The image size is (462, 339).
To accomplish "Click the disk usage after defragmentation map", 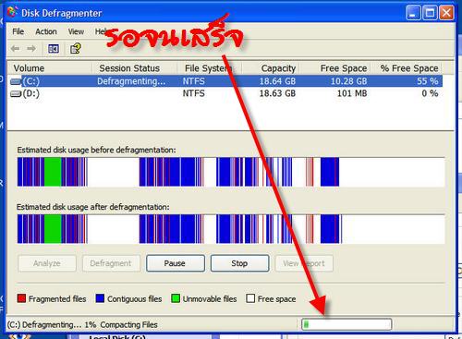I will coord(231,229).
